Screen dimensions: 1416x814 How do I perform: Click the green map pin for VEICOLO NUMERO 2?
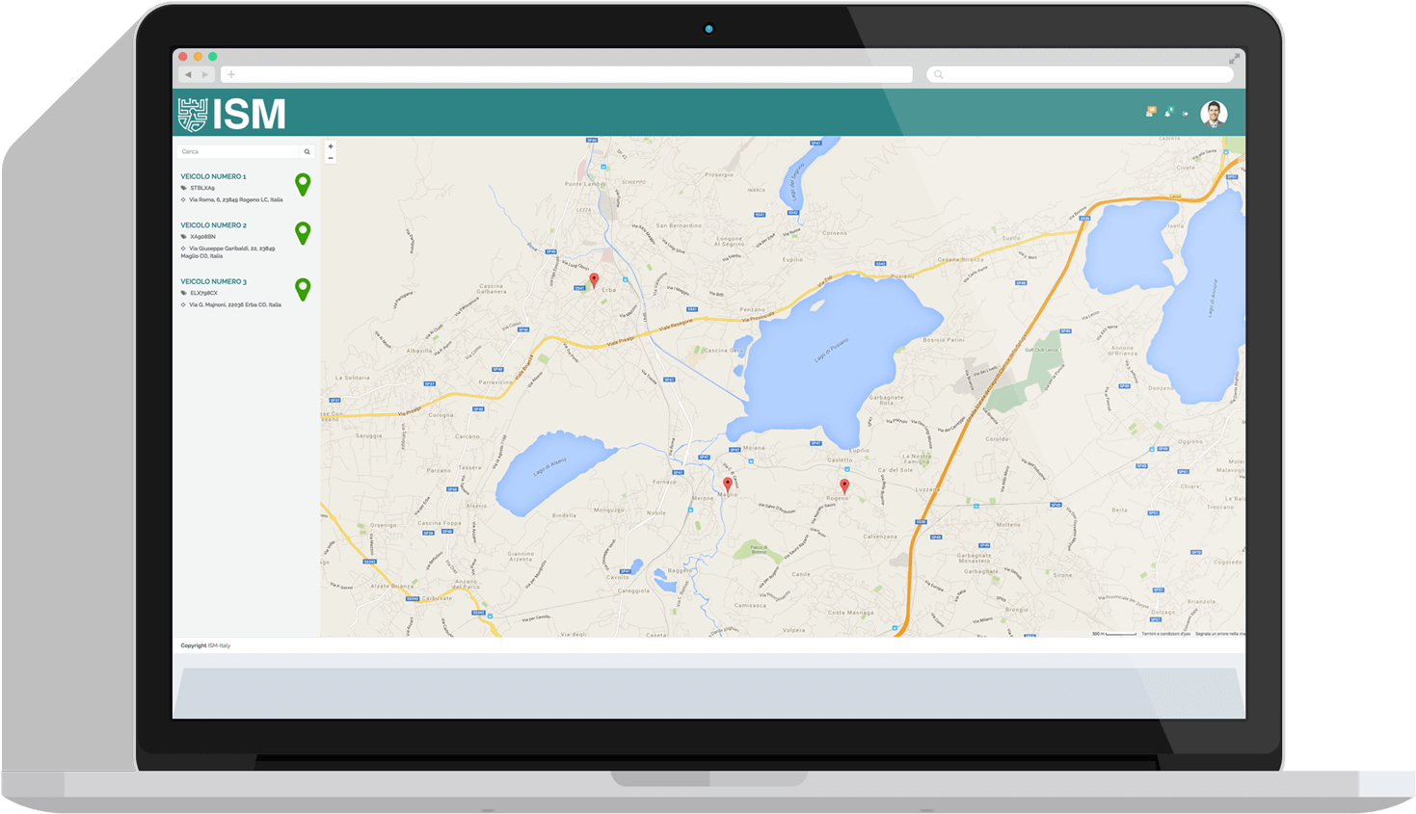[x=303, y=233]
